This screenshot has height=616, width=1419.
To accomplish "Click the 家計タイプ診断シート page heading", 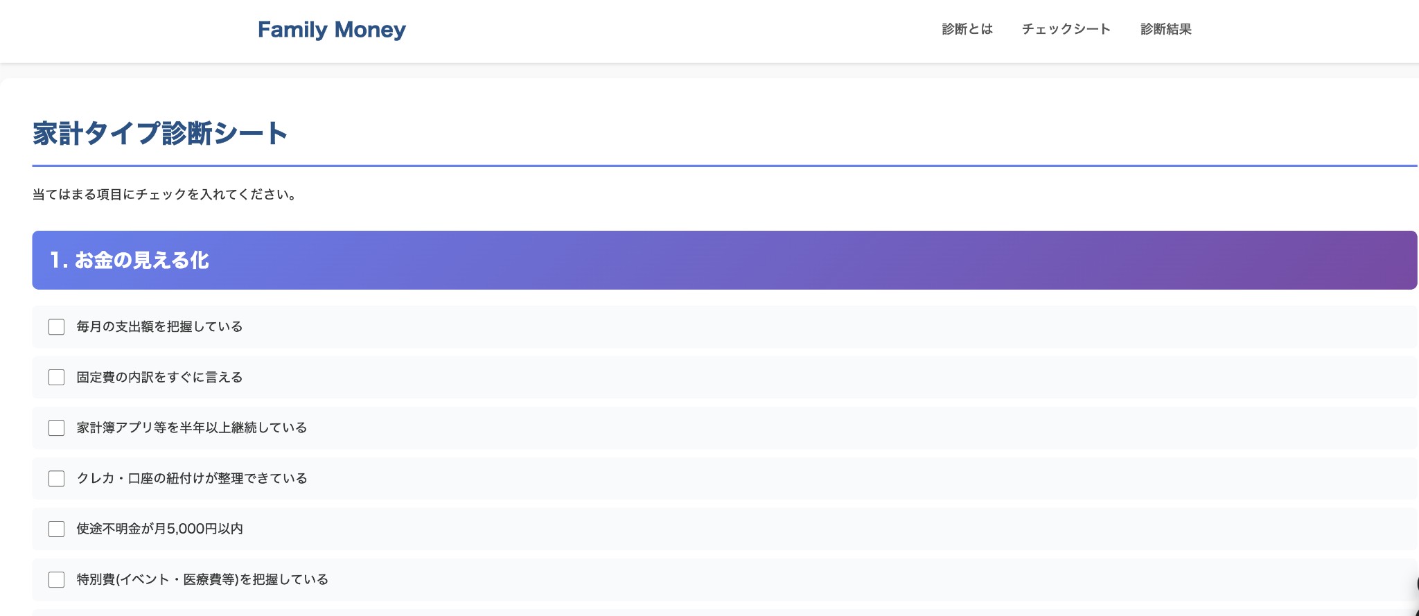I will point(160,134).
